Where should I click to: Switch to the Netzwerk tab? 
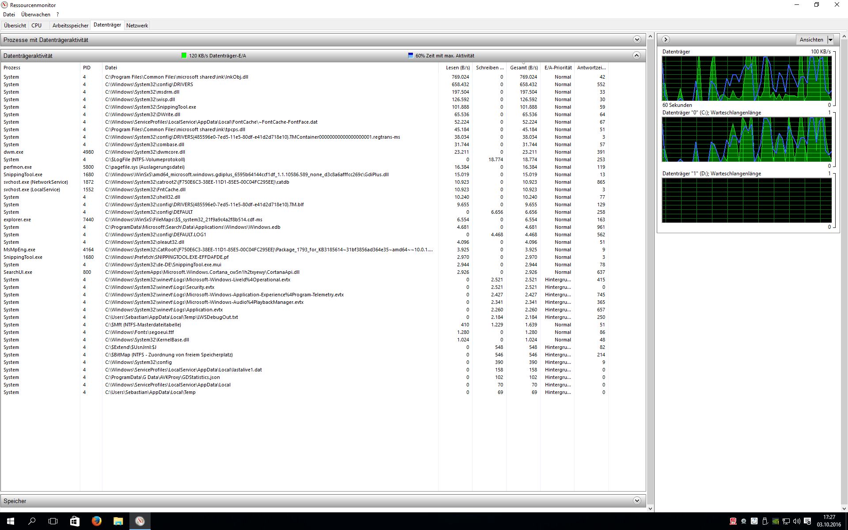click(x=137, y=26)
